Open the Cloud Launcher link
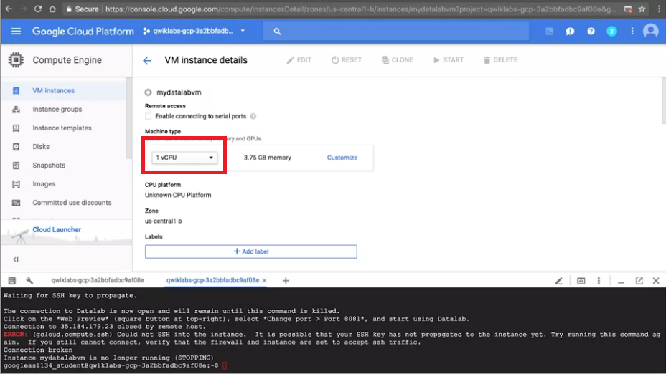The height and width of the screenshot is (374, 666). pyautogui.click(x=57, y=229)
